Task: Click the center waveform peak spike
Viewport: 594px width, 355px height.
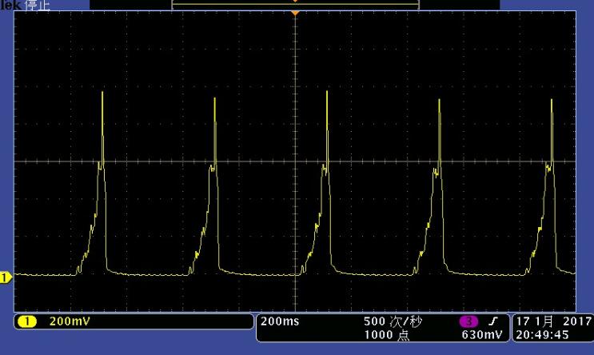Action: 326,93
